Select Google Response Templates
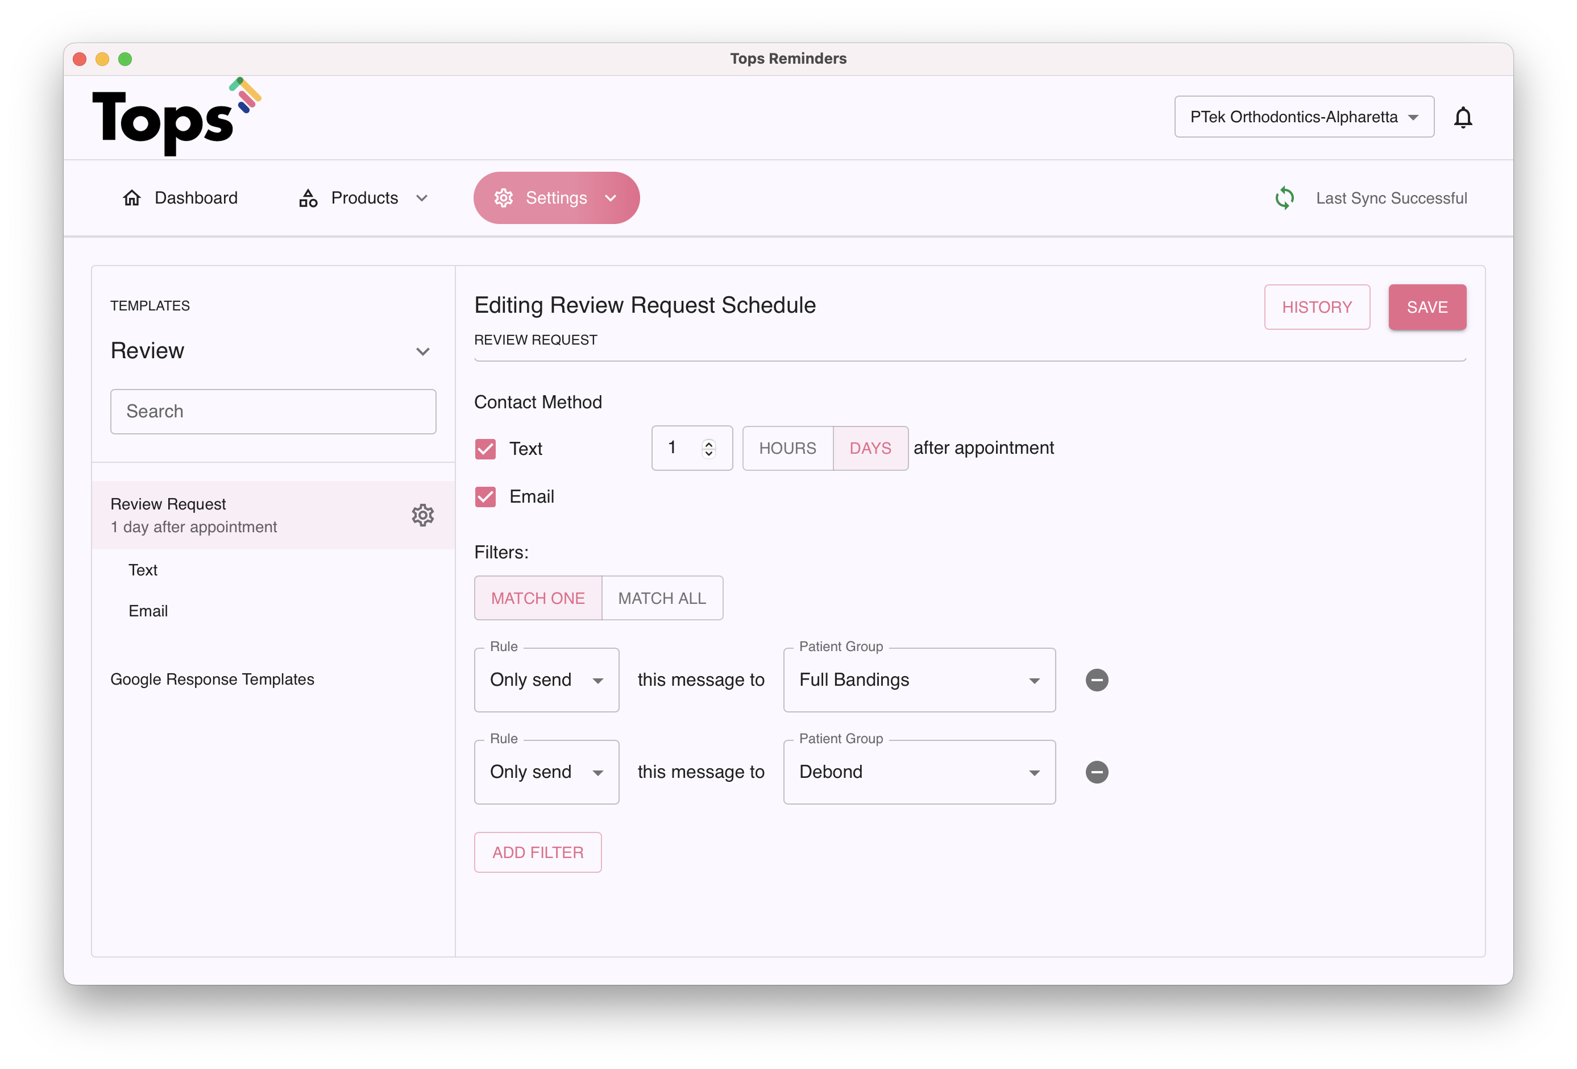This screenshot has width=1577, height=1069. 213,679
